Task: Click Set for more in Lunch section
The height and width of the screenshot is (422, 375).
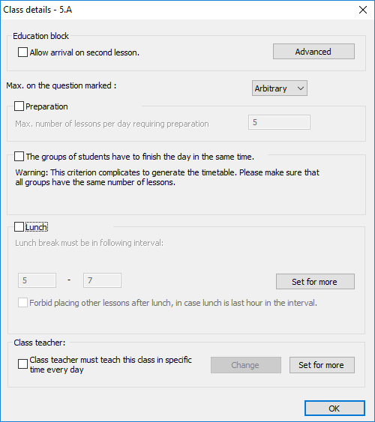Action: click(315, 282)
